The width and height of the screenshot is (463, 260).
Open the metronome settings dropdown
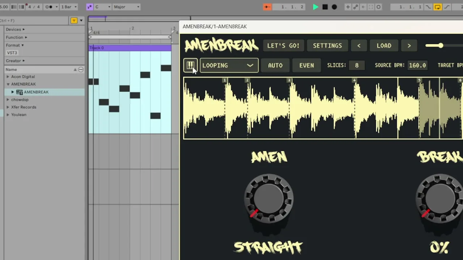click(56, 7)
